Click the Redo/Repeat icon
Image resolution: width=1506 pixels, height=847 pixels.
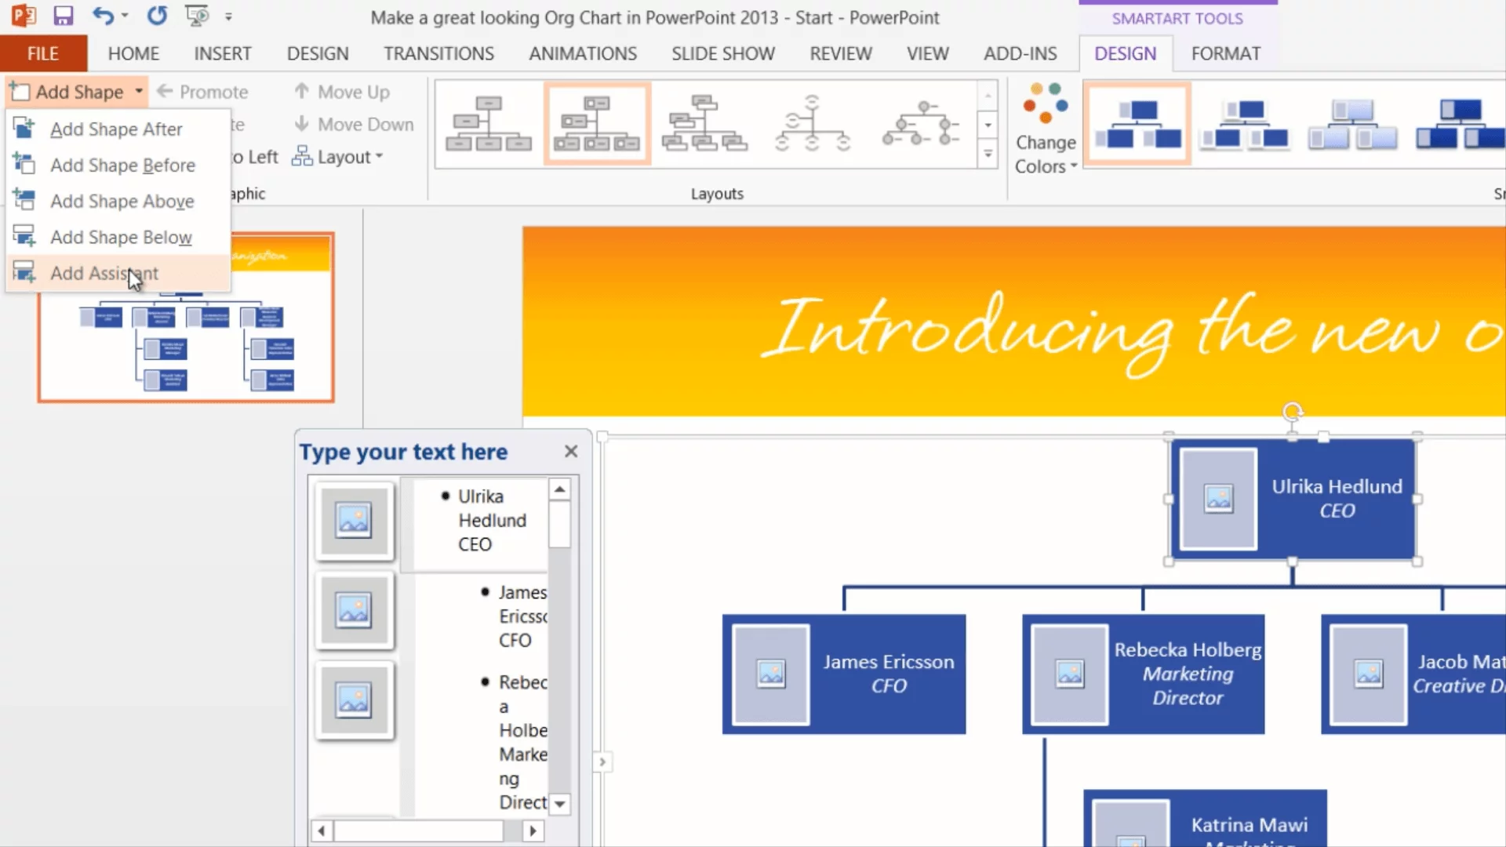(157, 16)
